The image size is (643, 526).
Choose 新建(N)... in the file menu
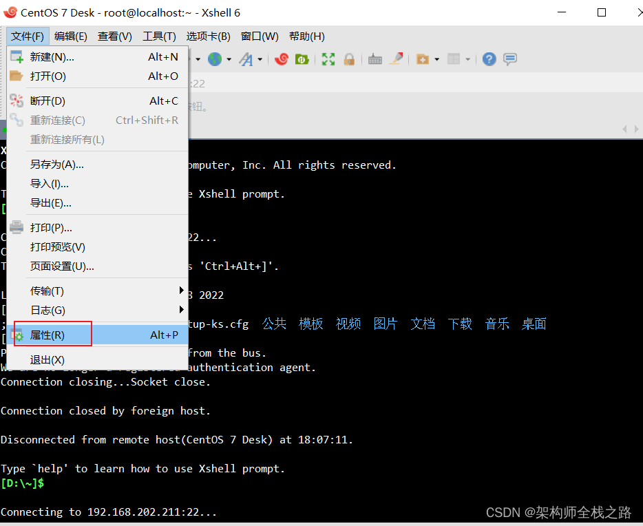(98, 56)
